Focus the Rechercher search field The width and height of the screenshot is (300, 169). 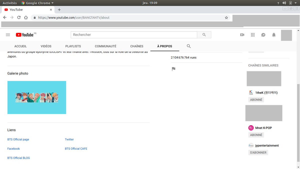(x=134, y=35)
